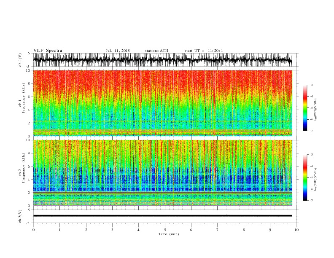The width and height of the screenshot is (334, 258).
Task: Click time axis tick label '0'
Action: [33, 230]
